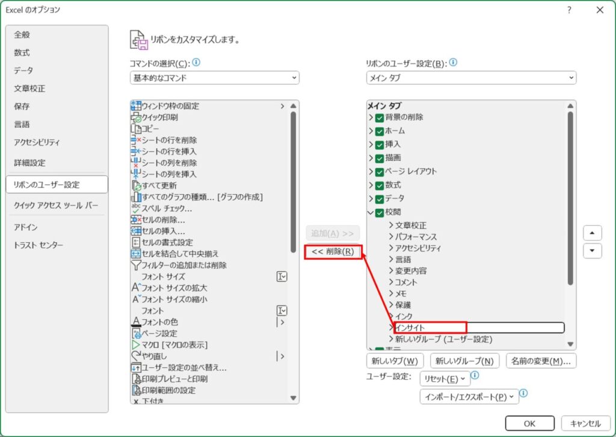Image resolution: width=616 pixels, height=437 pixels.
Task: Choose the Print Preview and Print (印刷プレビューと印刷) icon
Action: pyautogui.click(x=137, y=379)
